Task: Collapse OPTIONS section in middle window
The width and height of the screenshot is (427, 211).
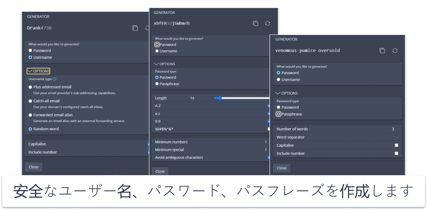Action: [x=164, y=64]
